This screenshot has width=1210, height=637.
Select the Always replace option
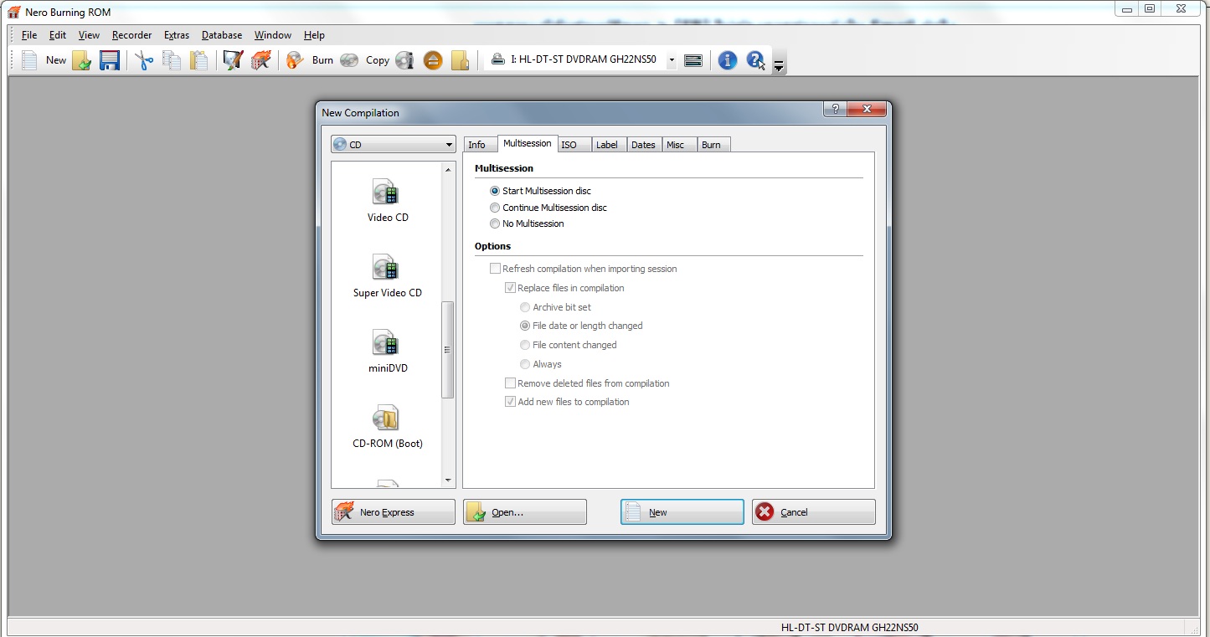click(541, 364)
